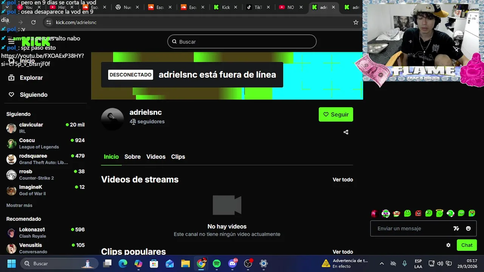Viewport: 484px width, 272px height.
Task: Insert the orange monkey face emote
Action: 397,213
